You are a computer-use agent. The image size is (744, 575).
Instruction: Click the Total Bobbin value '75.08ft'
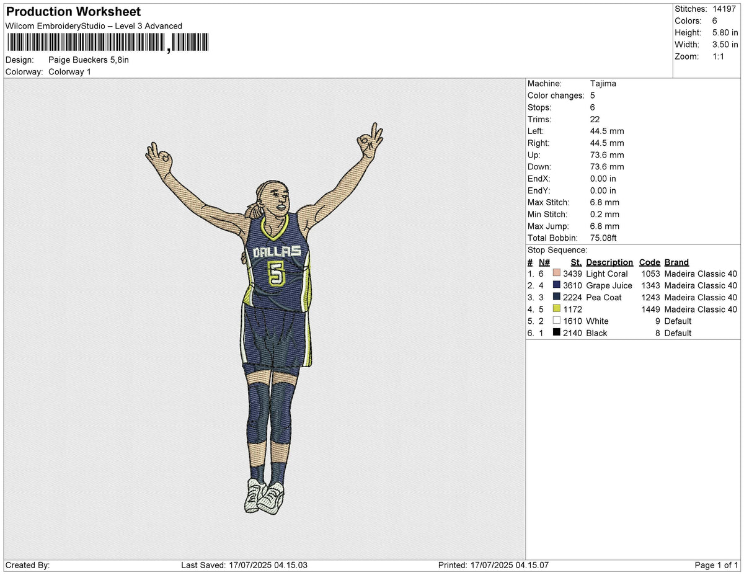603,238
